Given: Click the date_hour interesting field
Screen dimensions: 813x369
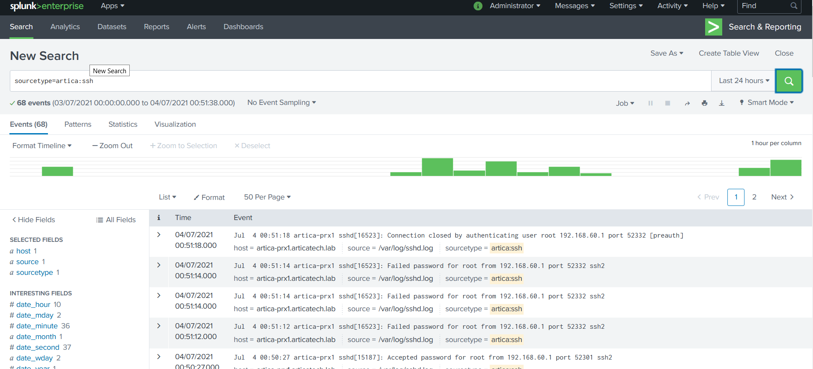Looking at the screenshot, I should click(33, 305).
